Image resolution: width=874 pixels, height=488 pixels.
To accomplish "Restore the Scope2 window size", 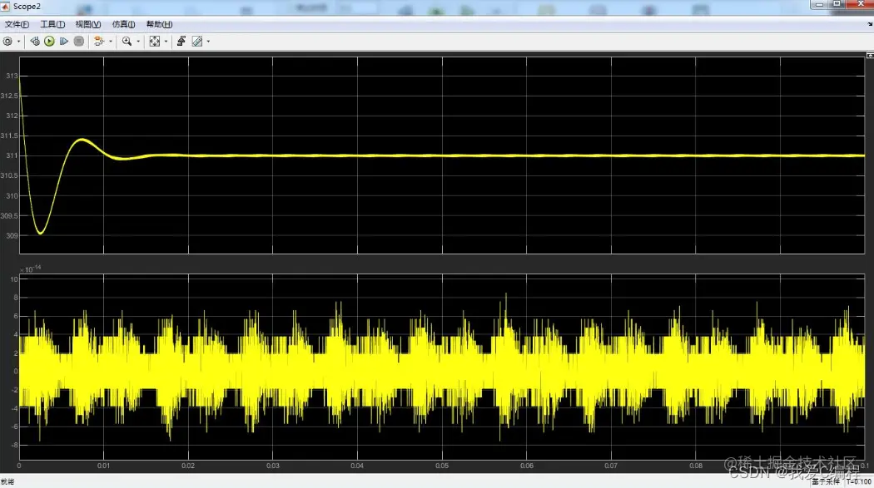I will (837, 4).
